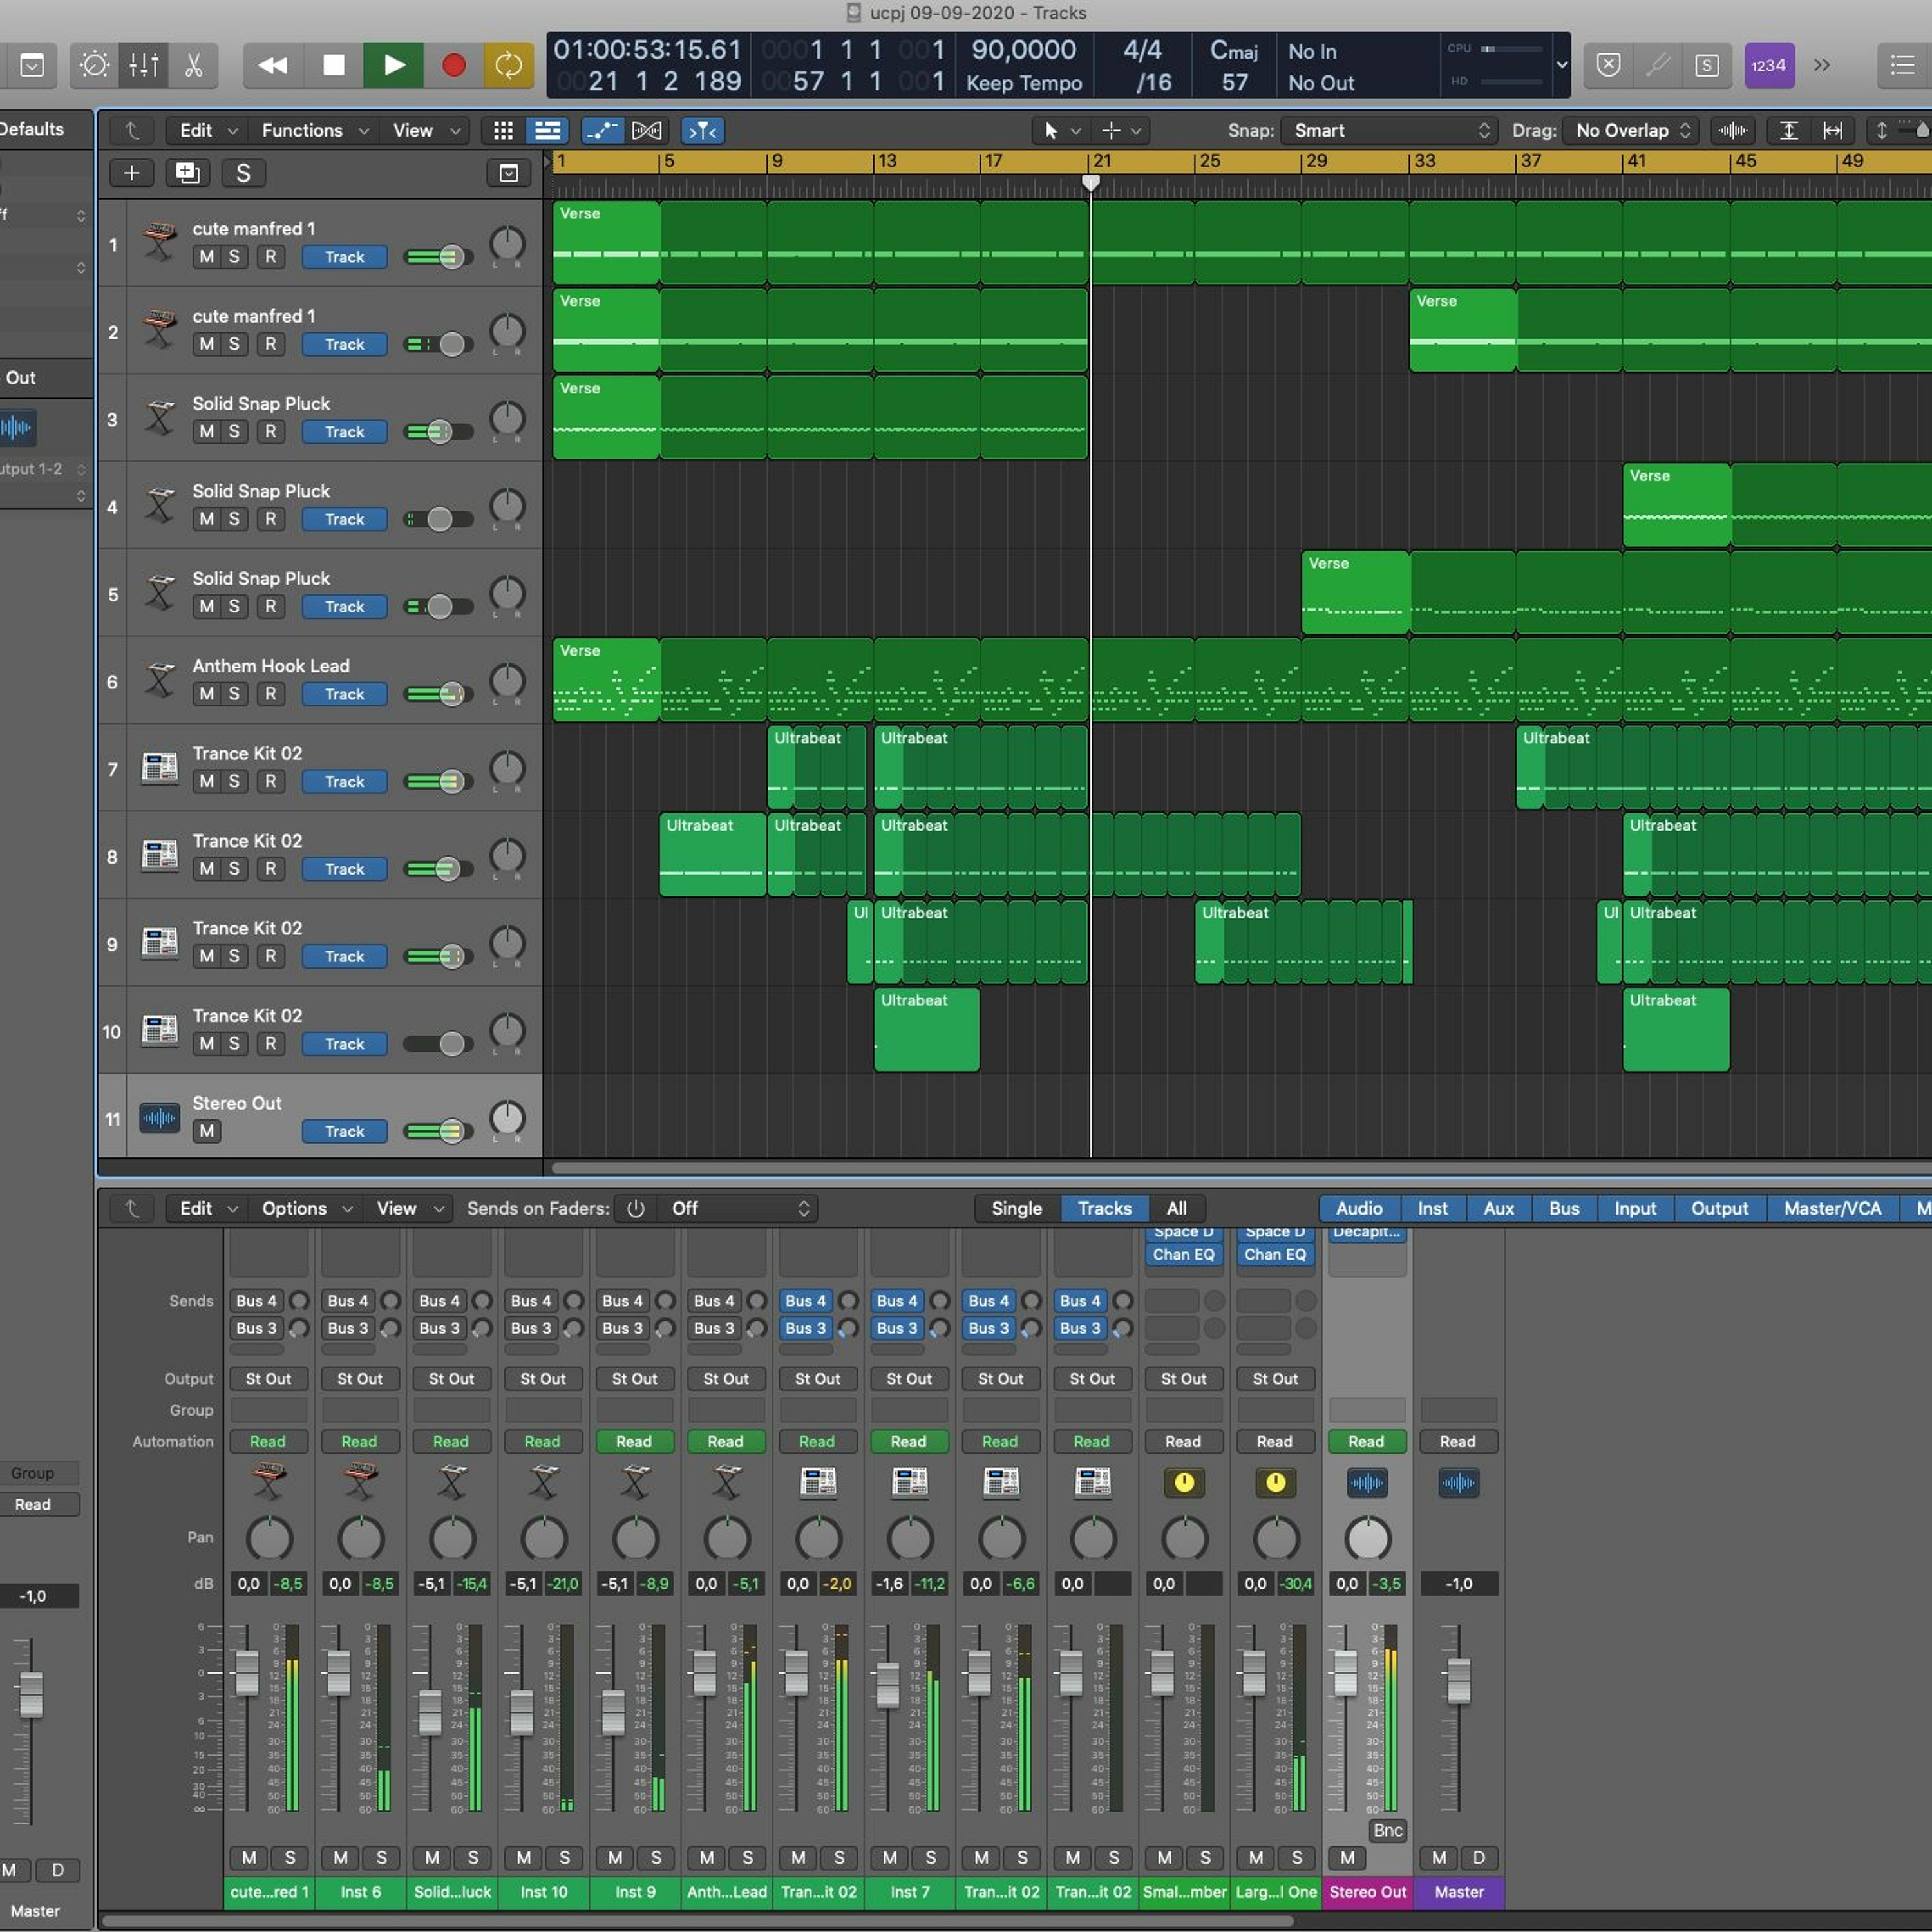Click Read automation button on Stereo Out strip

(1366, 1441)
